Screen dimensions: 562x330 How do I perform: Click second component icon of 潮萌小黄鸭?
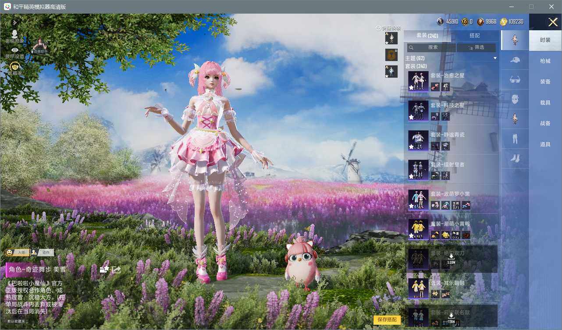coord(445,235)
